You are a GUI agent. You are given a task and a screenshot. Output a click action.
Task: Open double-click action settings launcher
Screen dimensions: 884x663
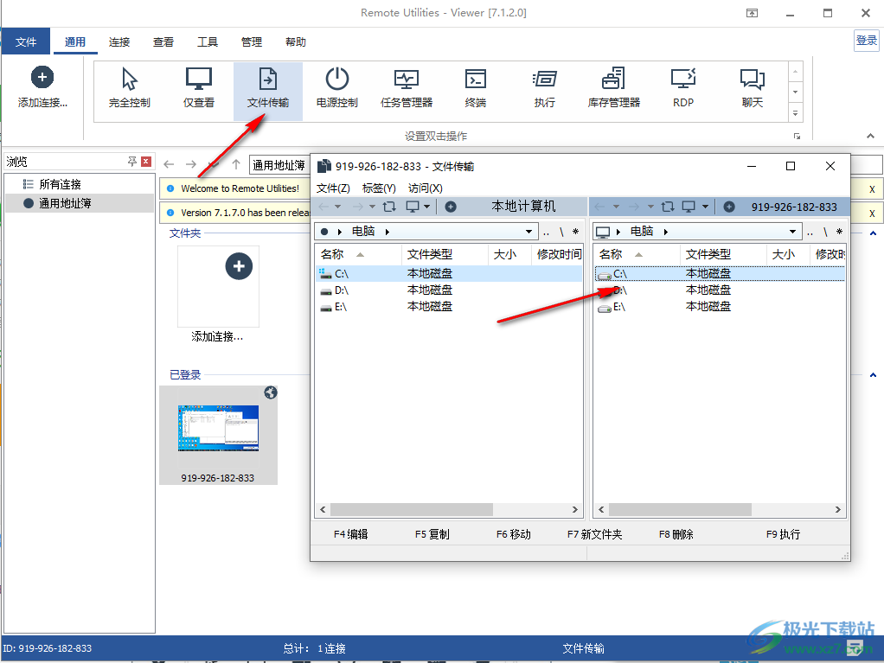point(797,137)
